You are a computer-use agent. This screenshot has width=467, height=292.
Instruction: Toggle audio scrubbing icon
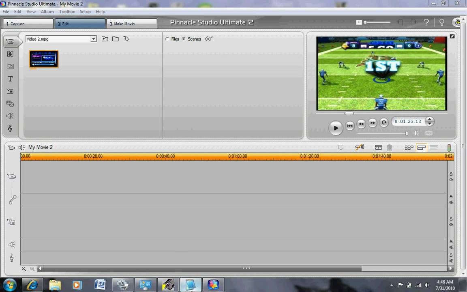click(x=360, y=147)
